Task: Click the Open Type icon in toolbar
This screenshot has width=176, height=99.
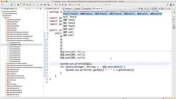Action: (x=70, y=5)
